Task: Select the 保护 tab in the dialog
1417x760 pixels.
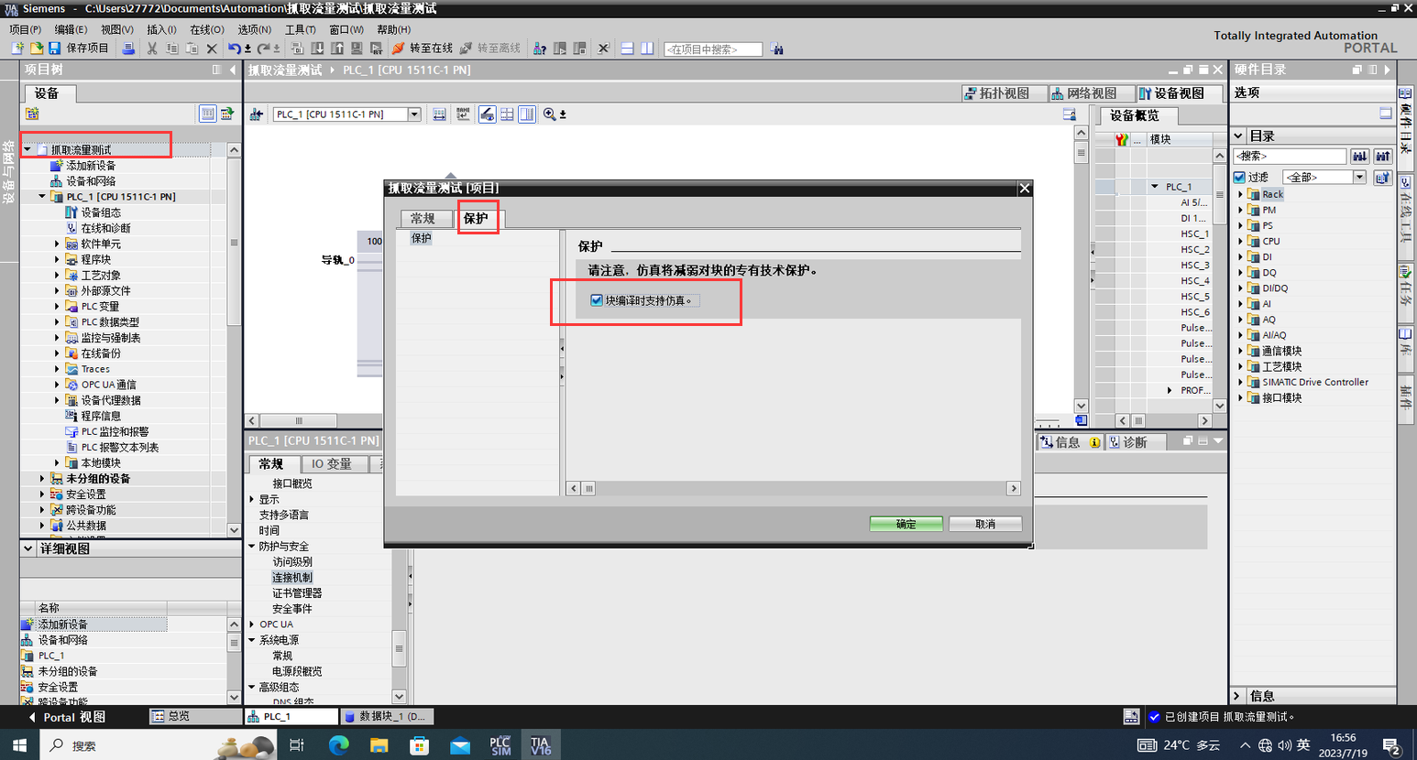Action: [x=478, y=218]
